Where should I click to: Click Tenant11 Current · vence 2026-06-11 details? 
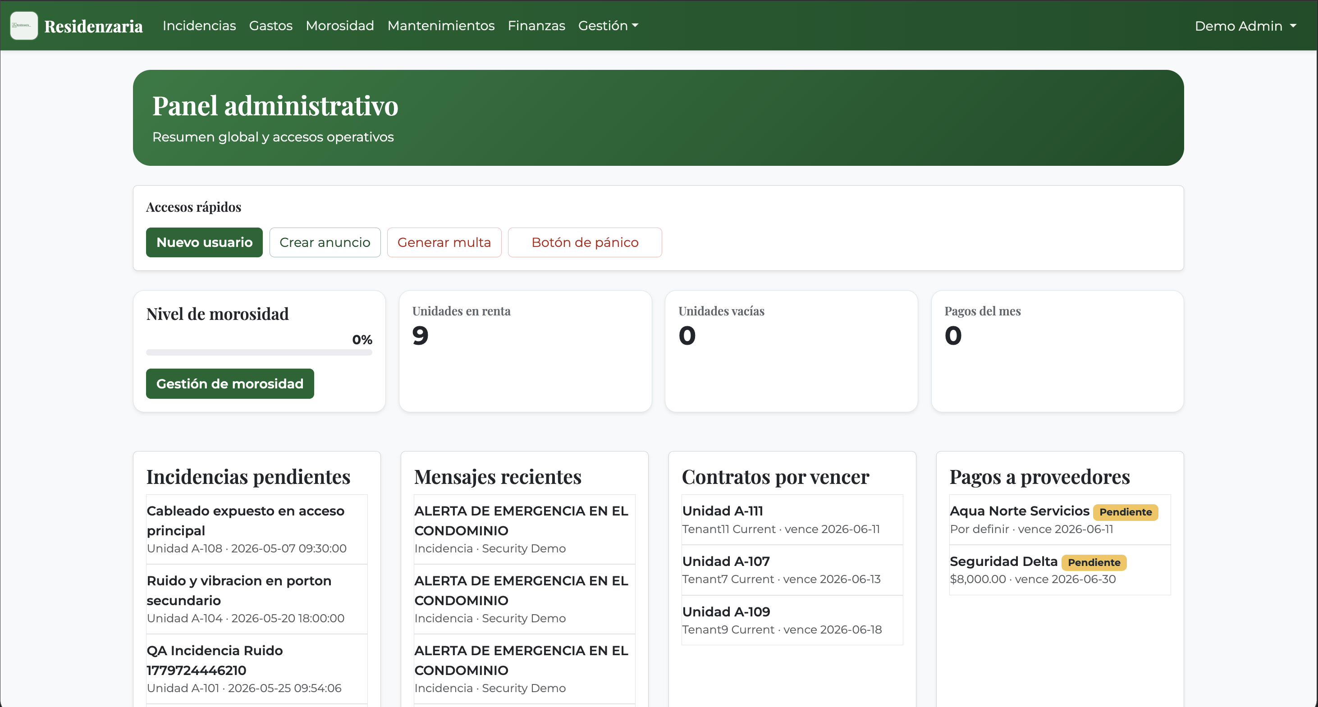pos(781,529)
